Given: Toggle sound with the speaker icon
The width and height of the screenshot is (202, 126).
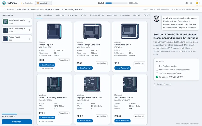Looking at the screenshot, I should click(x=186, y=3).
